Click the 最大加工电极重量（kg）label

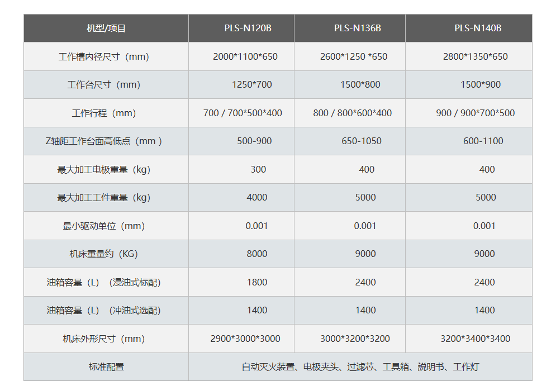[104, 170]
